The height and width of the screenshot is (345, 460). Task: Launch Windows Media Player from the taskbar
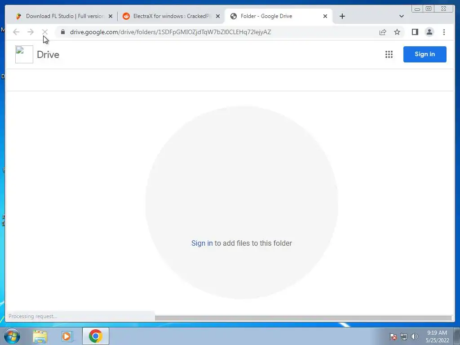(67, 336)
